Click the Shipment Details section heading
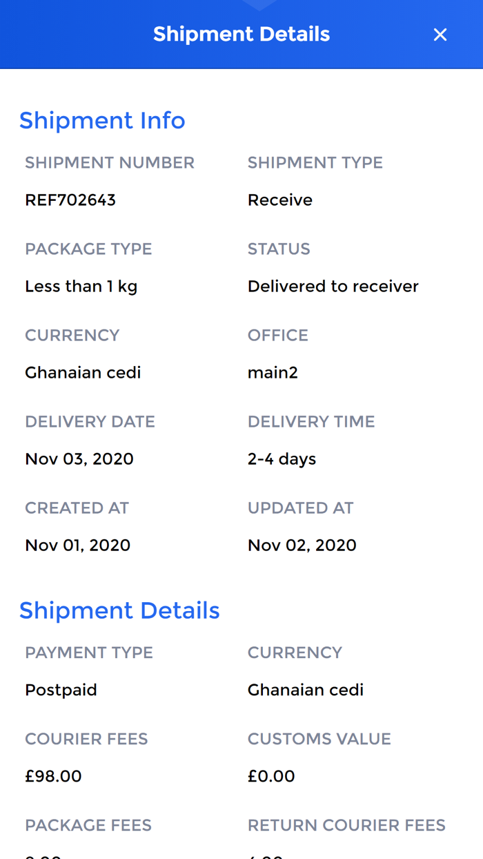Screen dimensions: 483x859 (119, 610)
